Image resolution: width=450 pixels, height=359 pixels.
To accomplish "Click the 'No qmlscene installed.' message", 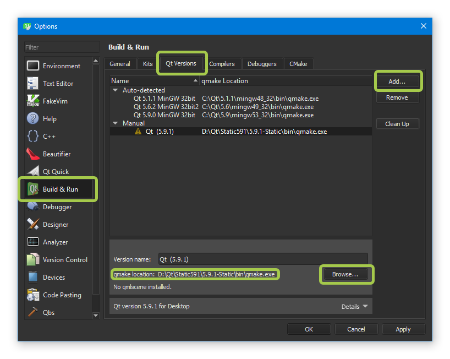I will pyautogui.click(x=142, y=287).
